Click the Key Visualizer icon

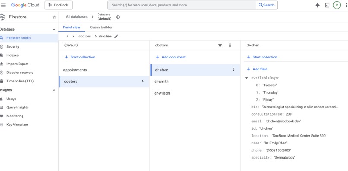tap(2, 125)
